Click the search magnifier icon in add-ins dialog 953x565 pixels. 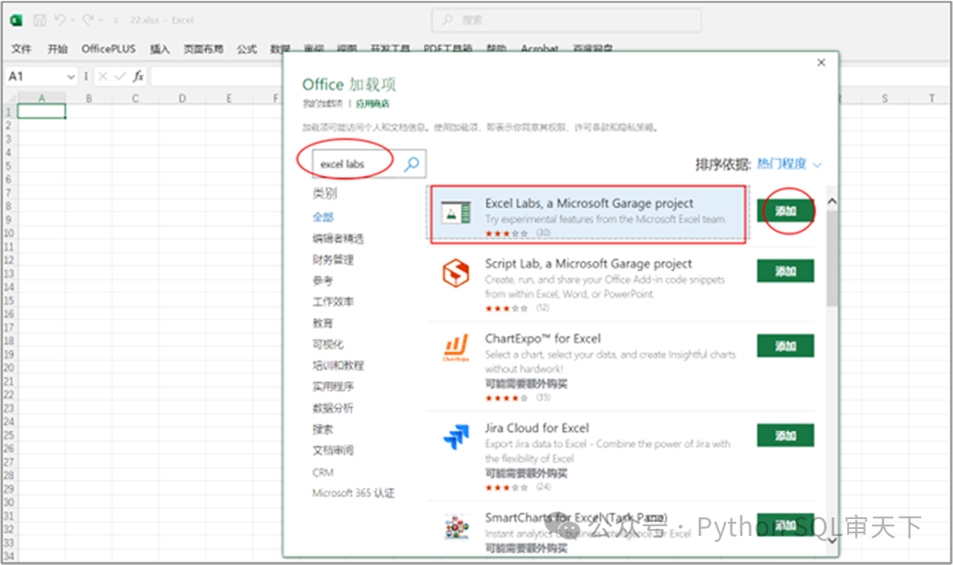411,164
